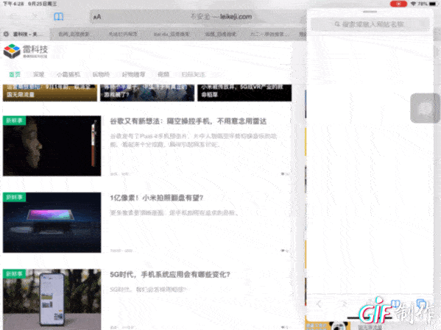Image resolution: width=441 pixels, height=330 pixels.
Task: Open the 5G时代 手机系统应用 article title
Action: point(170,274)
